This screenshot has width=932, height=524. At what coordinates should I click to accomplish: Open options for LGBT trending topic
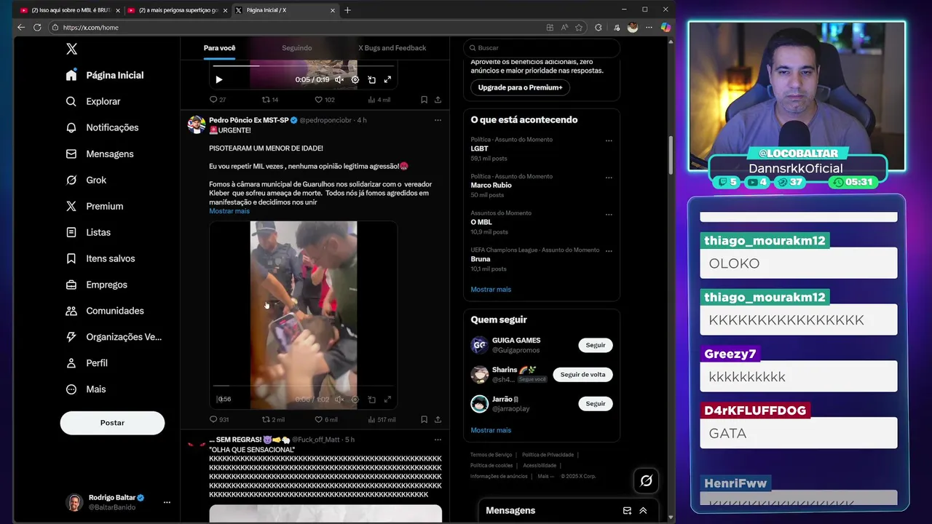(609, 140)
